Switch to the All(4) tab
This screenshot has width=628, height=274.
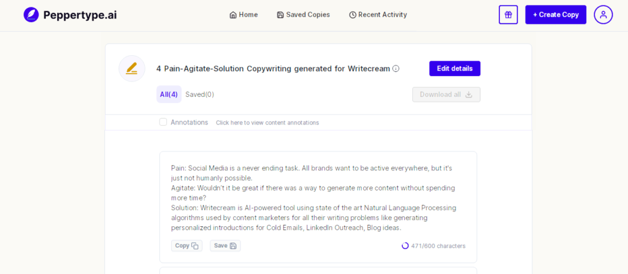click(x=169, y=94)
